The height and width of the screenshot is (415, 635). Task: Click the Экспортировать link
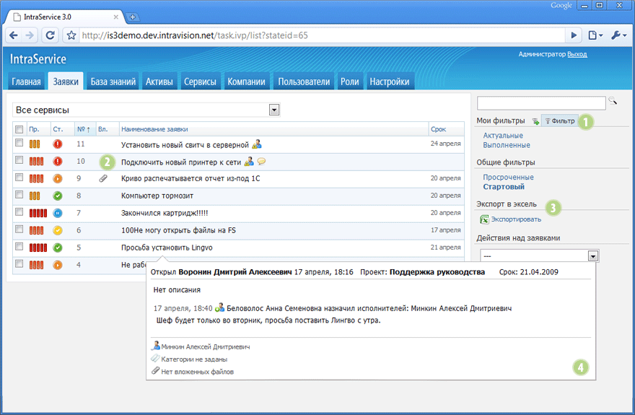click(x=516, y=219)
